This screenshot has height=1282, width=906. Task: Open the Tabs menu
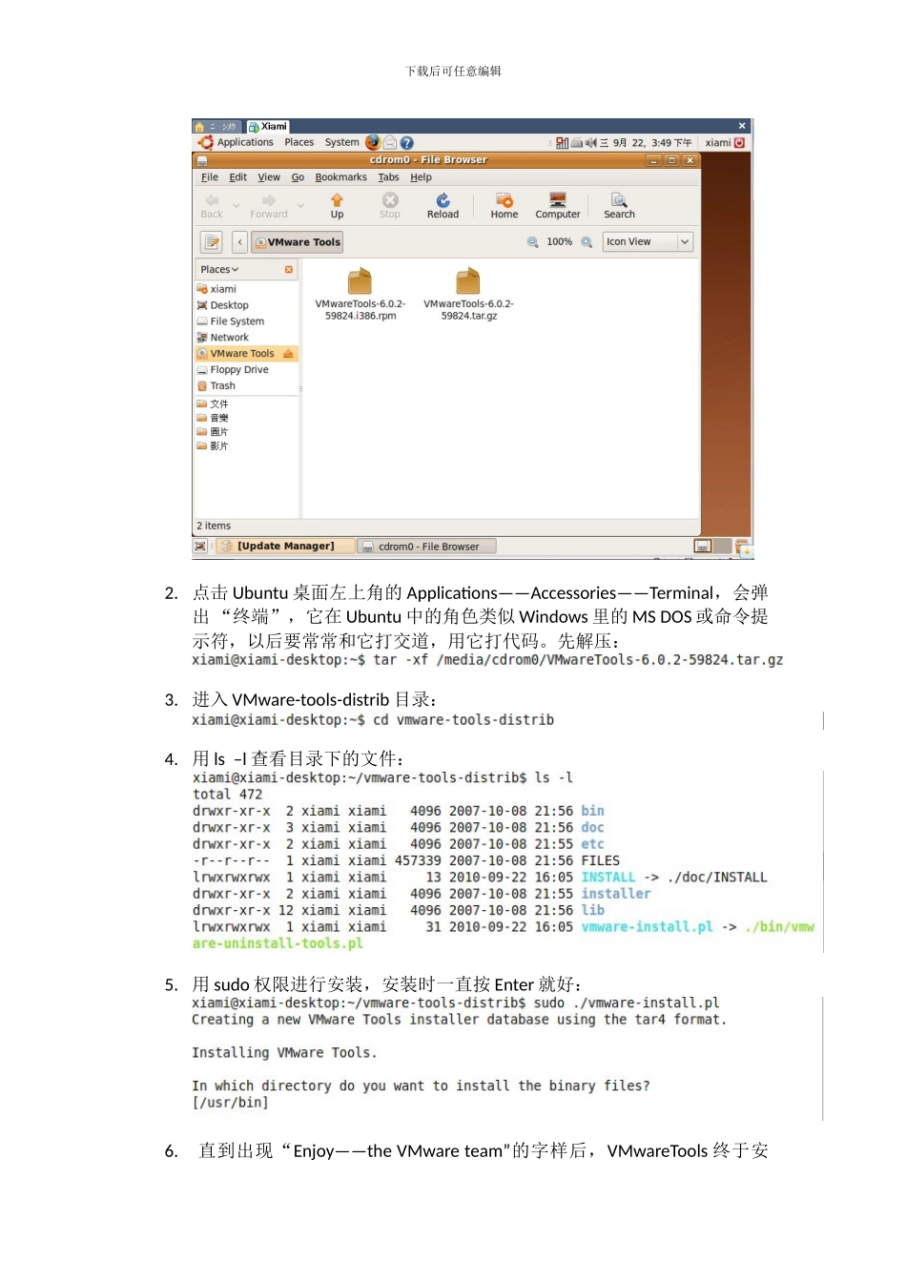pos(388,177)
